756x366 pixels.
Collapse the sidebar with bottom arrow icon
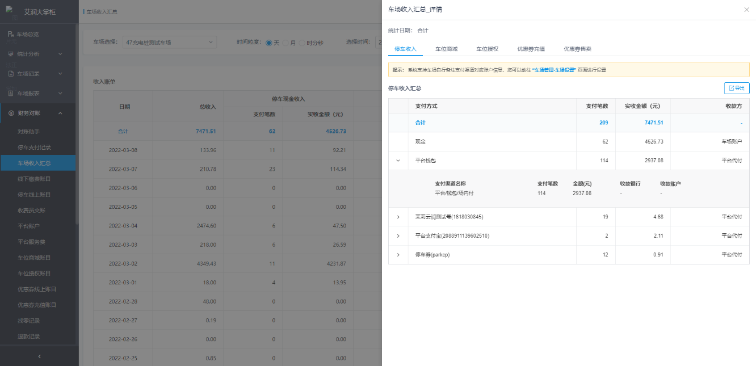(39, 356)
